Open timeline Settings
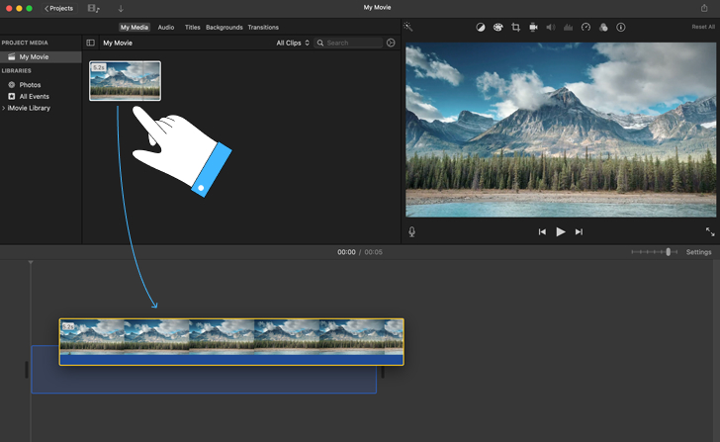 click(x=698, y=252)
